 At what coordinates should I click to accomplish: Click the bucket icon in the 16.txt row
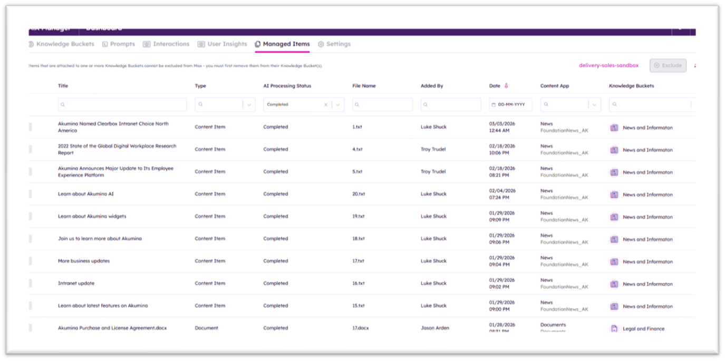tap(614, 284)
